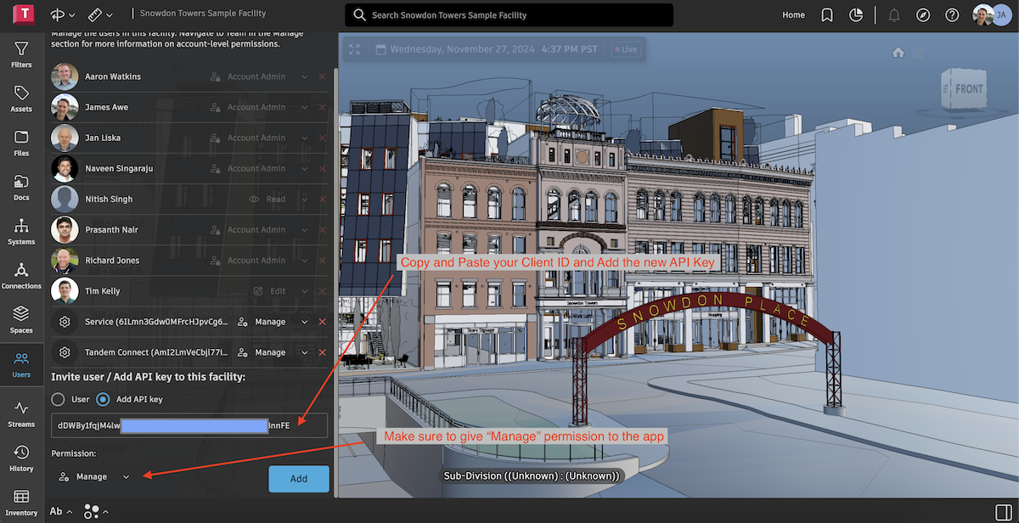Click the calendar date icon
Image resolution: width=1019 pixels, height=523 pixels.
(381, 49)
